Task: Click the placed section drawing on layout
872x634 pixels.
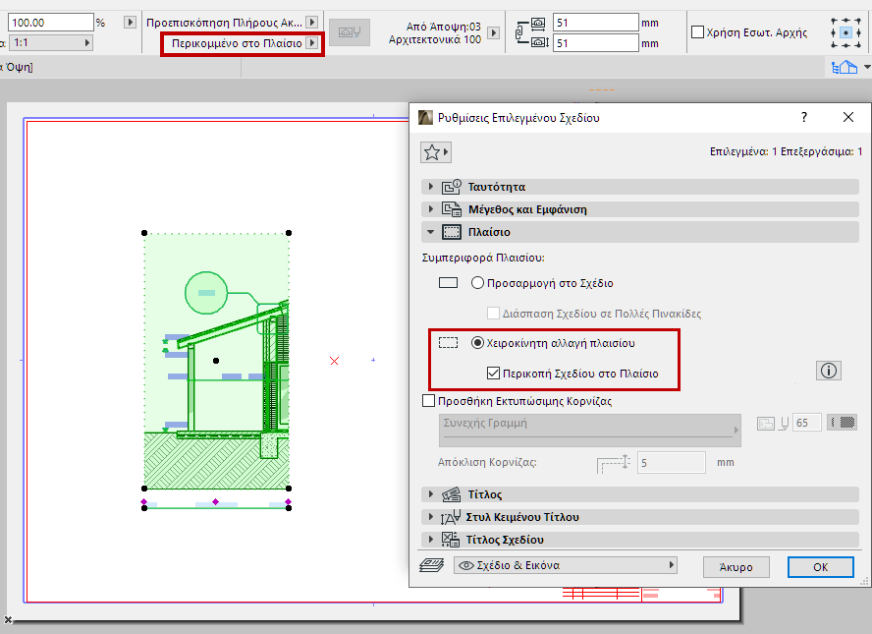Action: pyautogui.click(x=216, y=361)
